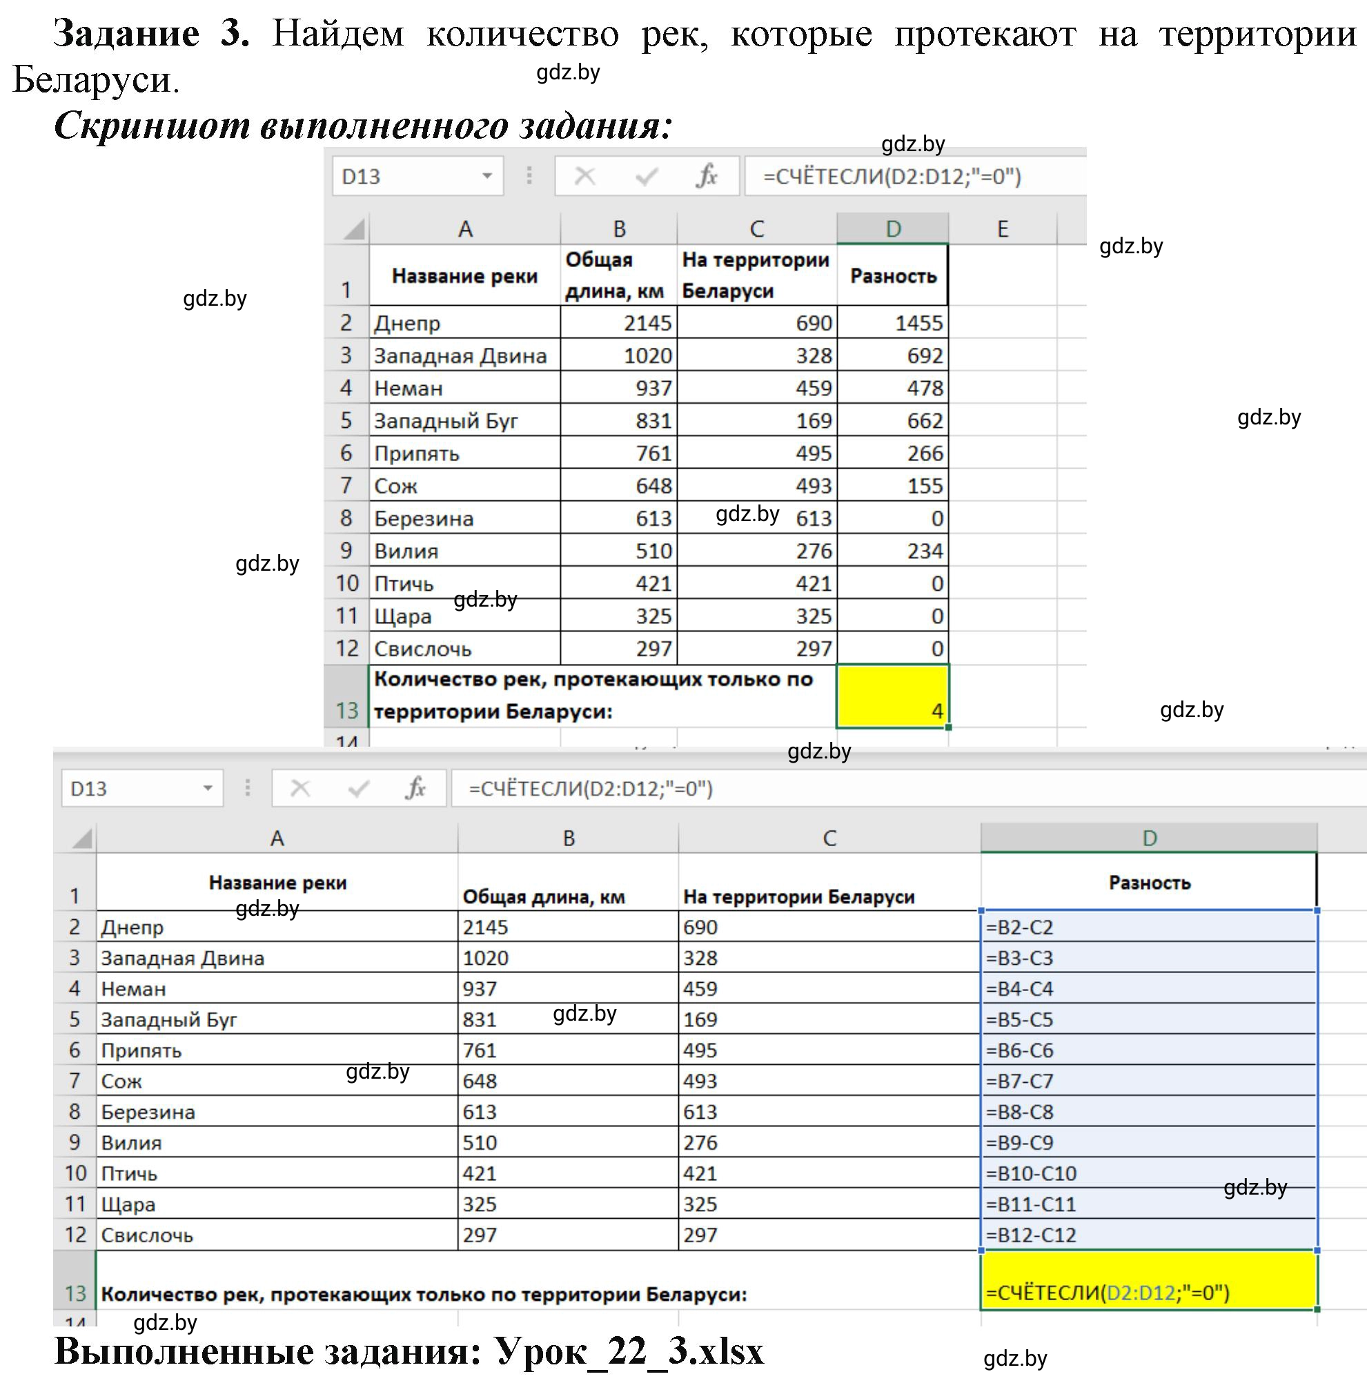Screen dimensions: 1367x1392
Task: Click the Insert Function fx icon in the lower formula bar
Action: (x=415, y=788)
